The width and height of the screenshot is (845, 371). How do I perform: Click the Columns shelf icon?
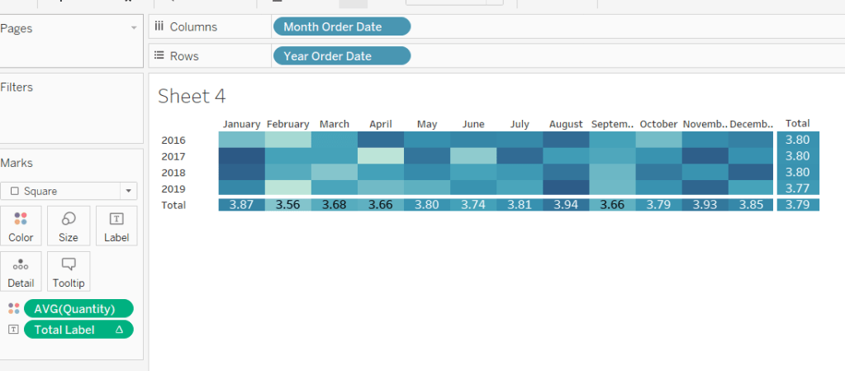click(159, 26)
